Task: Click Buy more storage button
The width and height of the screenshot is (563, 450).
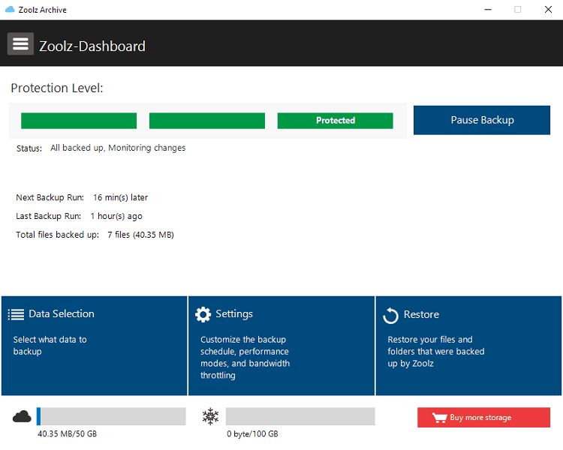Action: 483,417
